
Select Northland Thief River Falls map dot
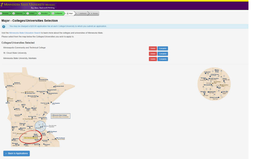coord(14,84)
